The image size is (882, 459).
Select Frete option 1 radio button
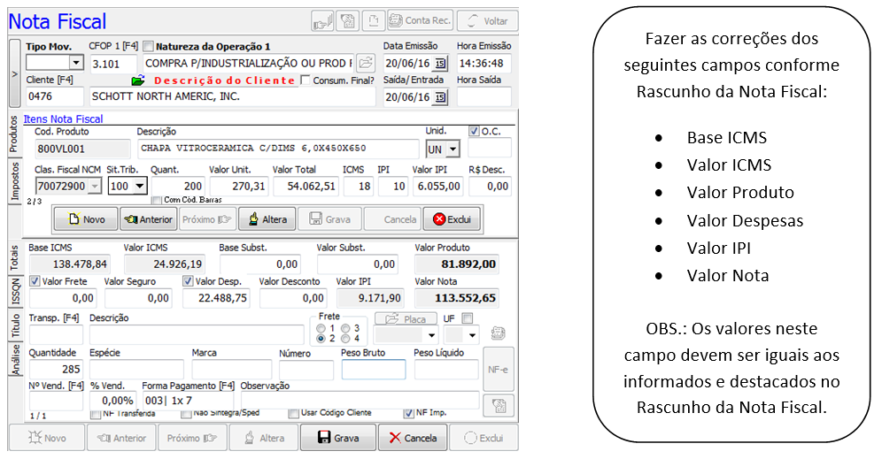pyautogui.click(x=321, y=329)
